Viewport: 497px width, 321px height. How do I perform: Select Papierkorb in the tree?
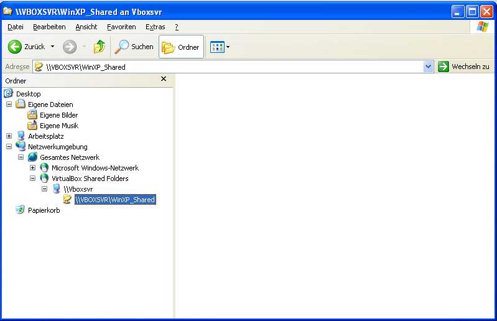coord(44,210)
